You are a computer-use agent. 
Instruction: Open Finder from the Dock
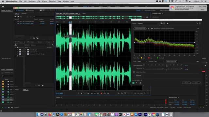pyautogui.click(x=38, y=114)
